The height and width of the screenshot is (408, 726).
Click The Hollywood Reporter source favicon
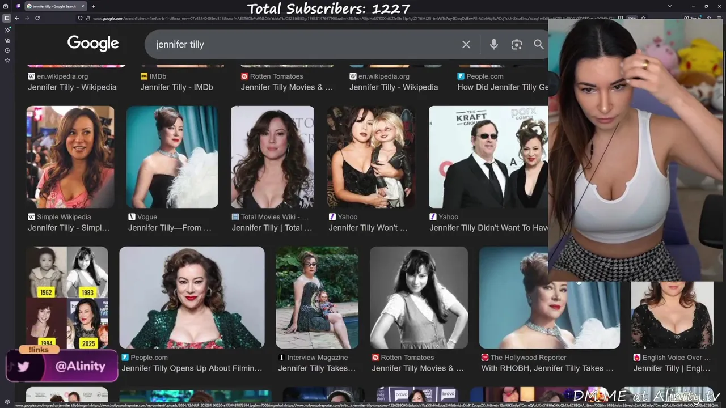pyautogui.click(x=485, y=358)
